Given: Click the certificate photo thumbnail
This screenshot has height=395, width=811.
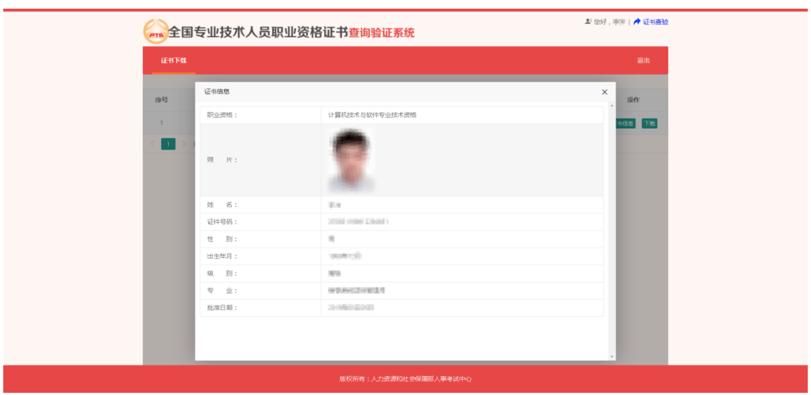Looking at the screenshot, I should [351, 161].
